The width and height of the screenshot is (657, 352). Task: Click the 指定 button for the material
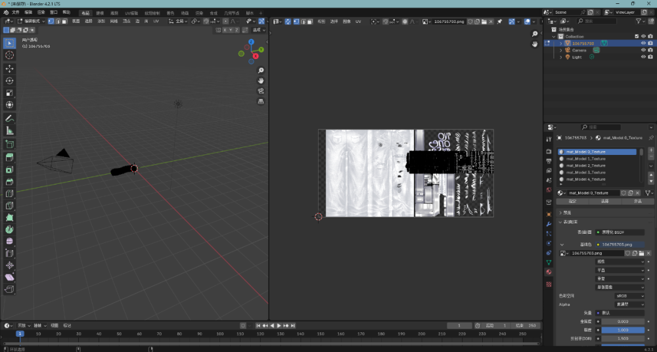coord(572,202)
